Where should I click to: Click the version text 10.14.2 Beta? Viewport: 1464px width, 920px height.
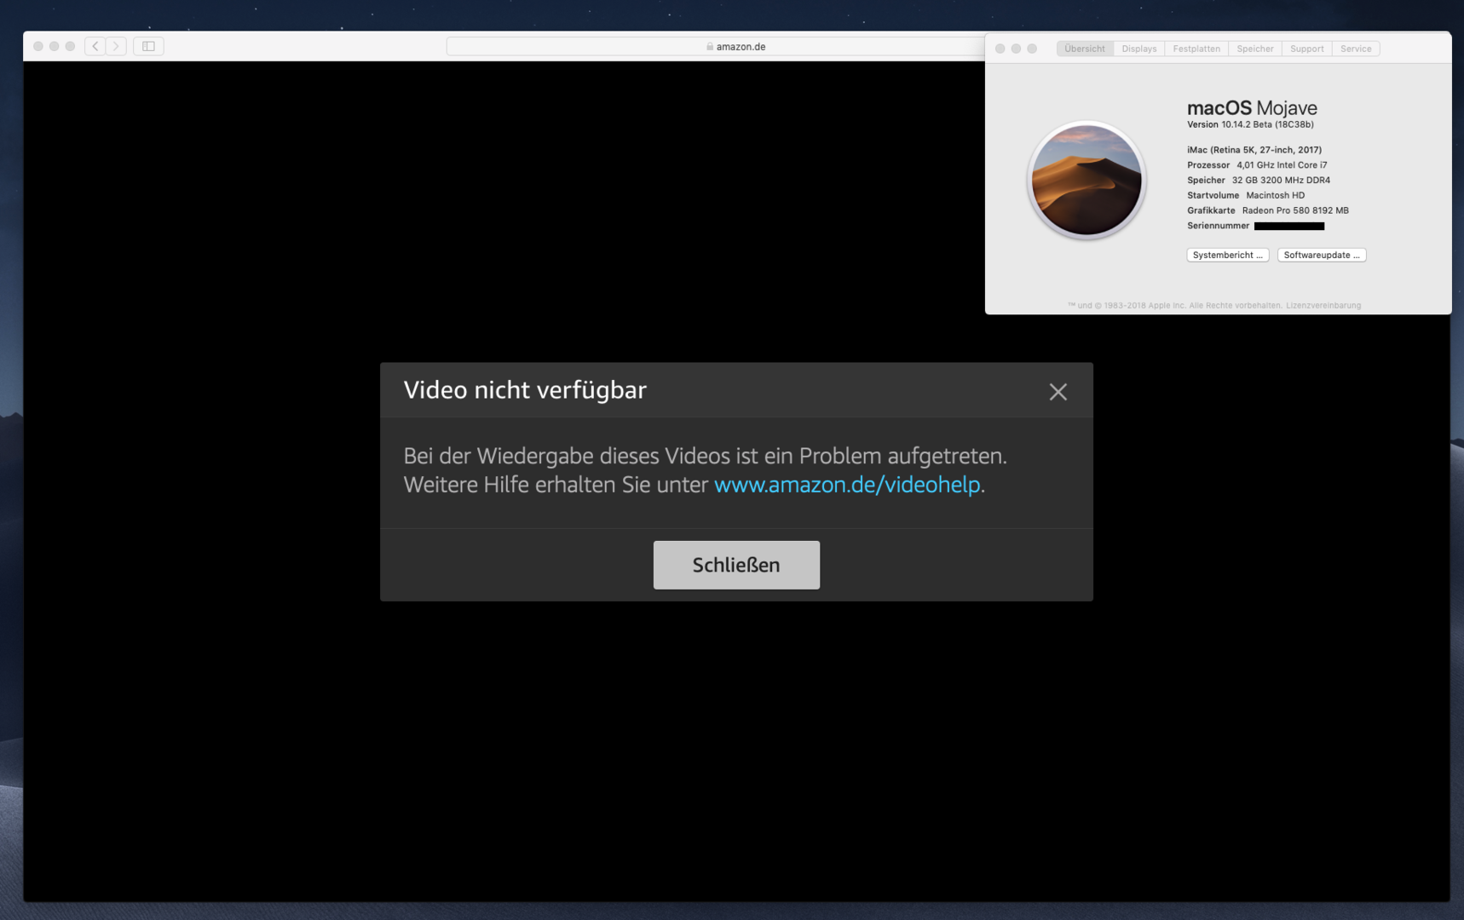(x=1250, y=124)
